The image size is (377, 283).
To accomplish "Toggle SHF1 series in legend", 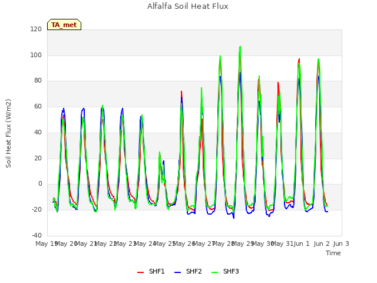I will pos(151,271).
